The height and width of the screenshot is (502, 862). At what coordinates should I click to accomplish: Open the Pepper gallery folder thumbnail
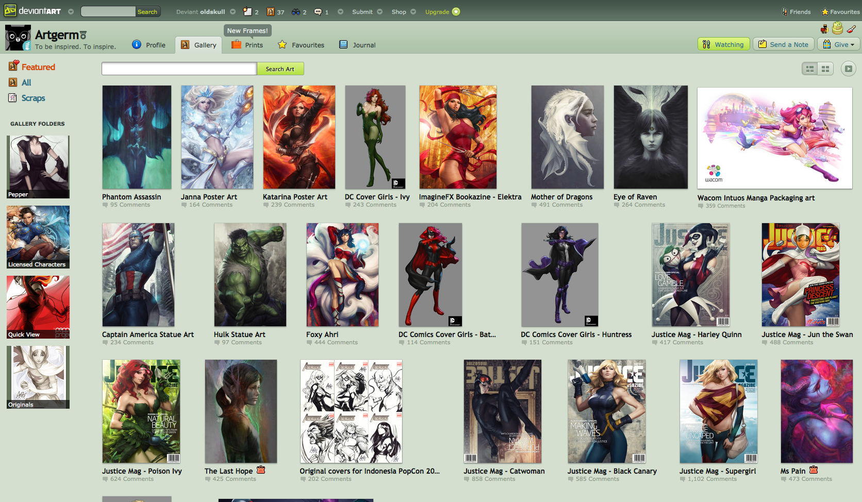pyautogui.click(x=38, y=167)
